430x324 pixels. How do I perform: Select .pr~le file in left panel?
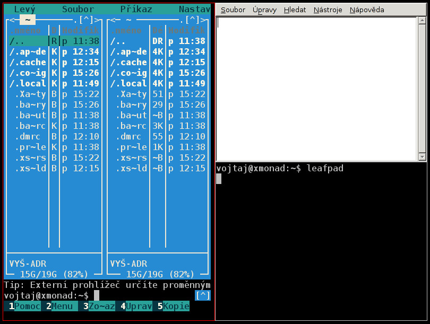point(54,147)
